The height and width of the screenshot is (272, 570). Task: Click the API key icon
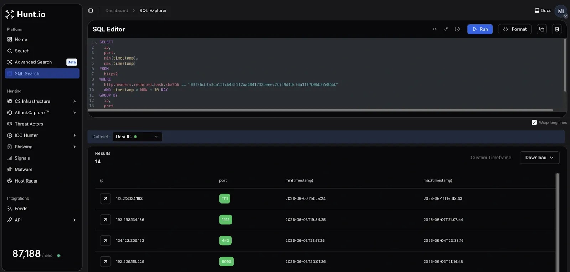click(10, 220)
